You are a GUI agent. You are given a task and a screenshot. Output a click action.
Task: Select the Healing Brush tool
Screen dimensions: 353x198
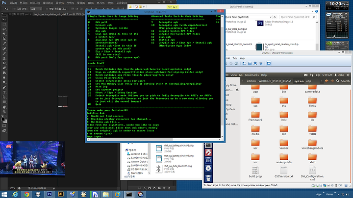[4, 49]
